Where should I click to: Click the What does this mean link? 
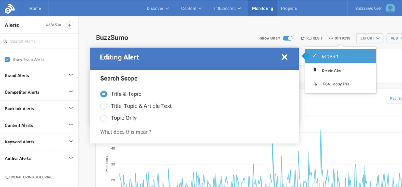point(126,132)
